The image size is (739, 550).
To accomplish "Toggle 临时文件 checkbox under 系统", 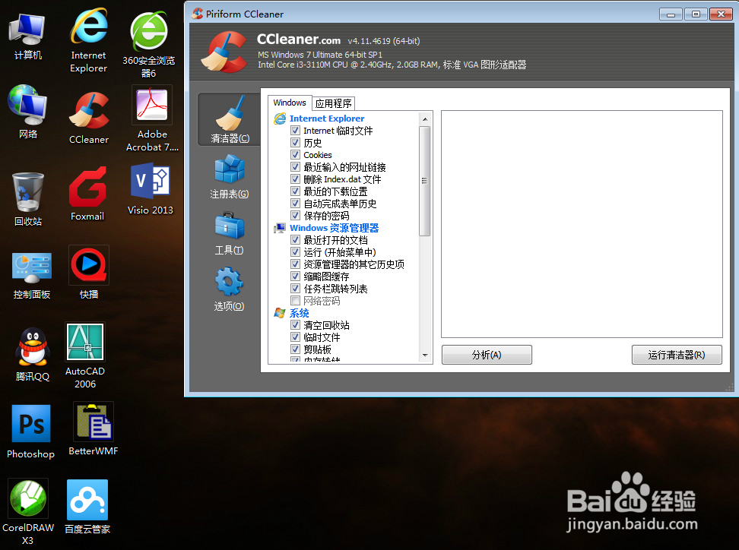I will click(x=296, y=337).
